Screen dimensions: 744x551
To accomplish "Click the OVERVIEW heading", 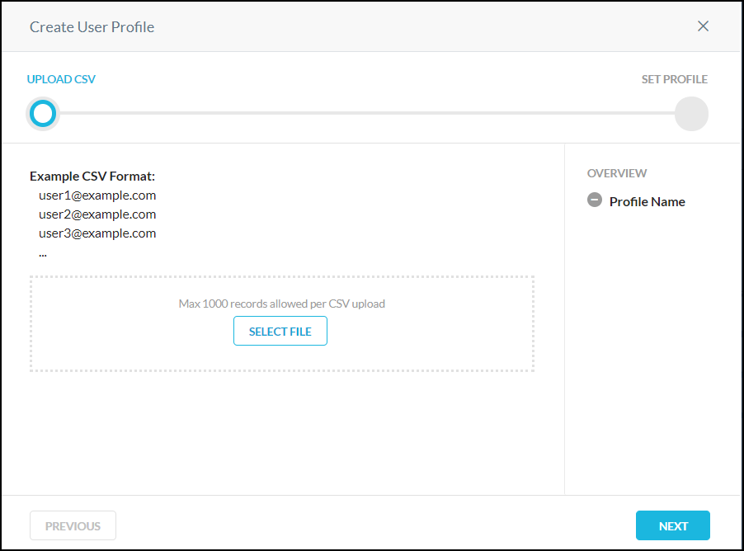I will tap(617, 173).
